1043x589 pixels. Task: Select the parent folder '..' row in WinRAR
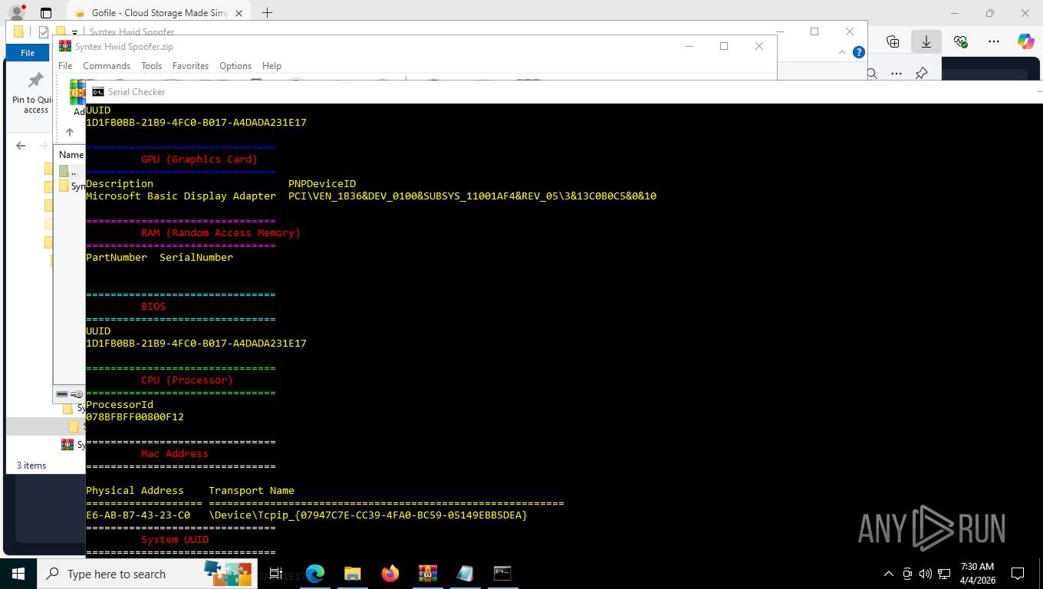pyautogui.click(x=71, y=171)
